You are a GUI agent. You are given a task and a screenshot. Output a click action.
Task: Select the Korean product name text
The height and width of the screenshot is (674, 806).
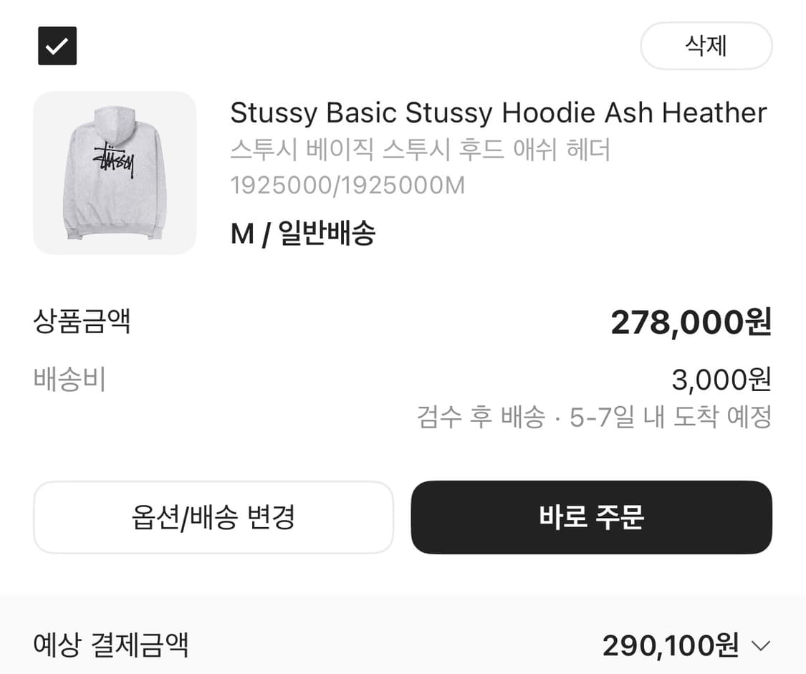coord(421,150)
